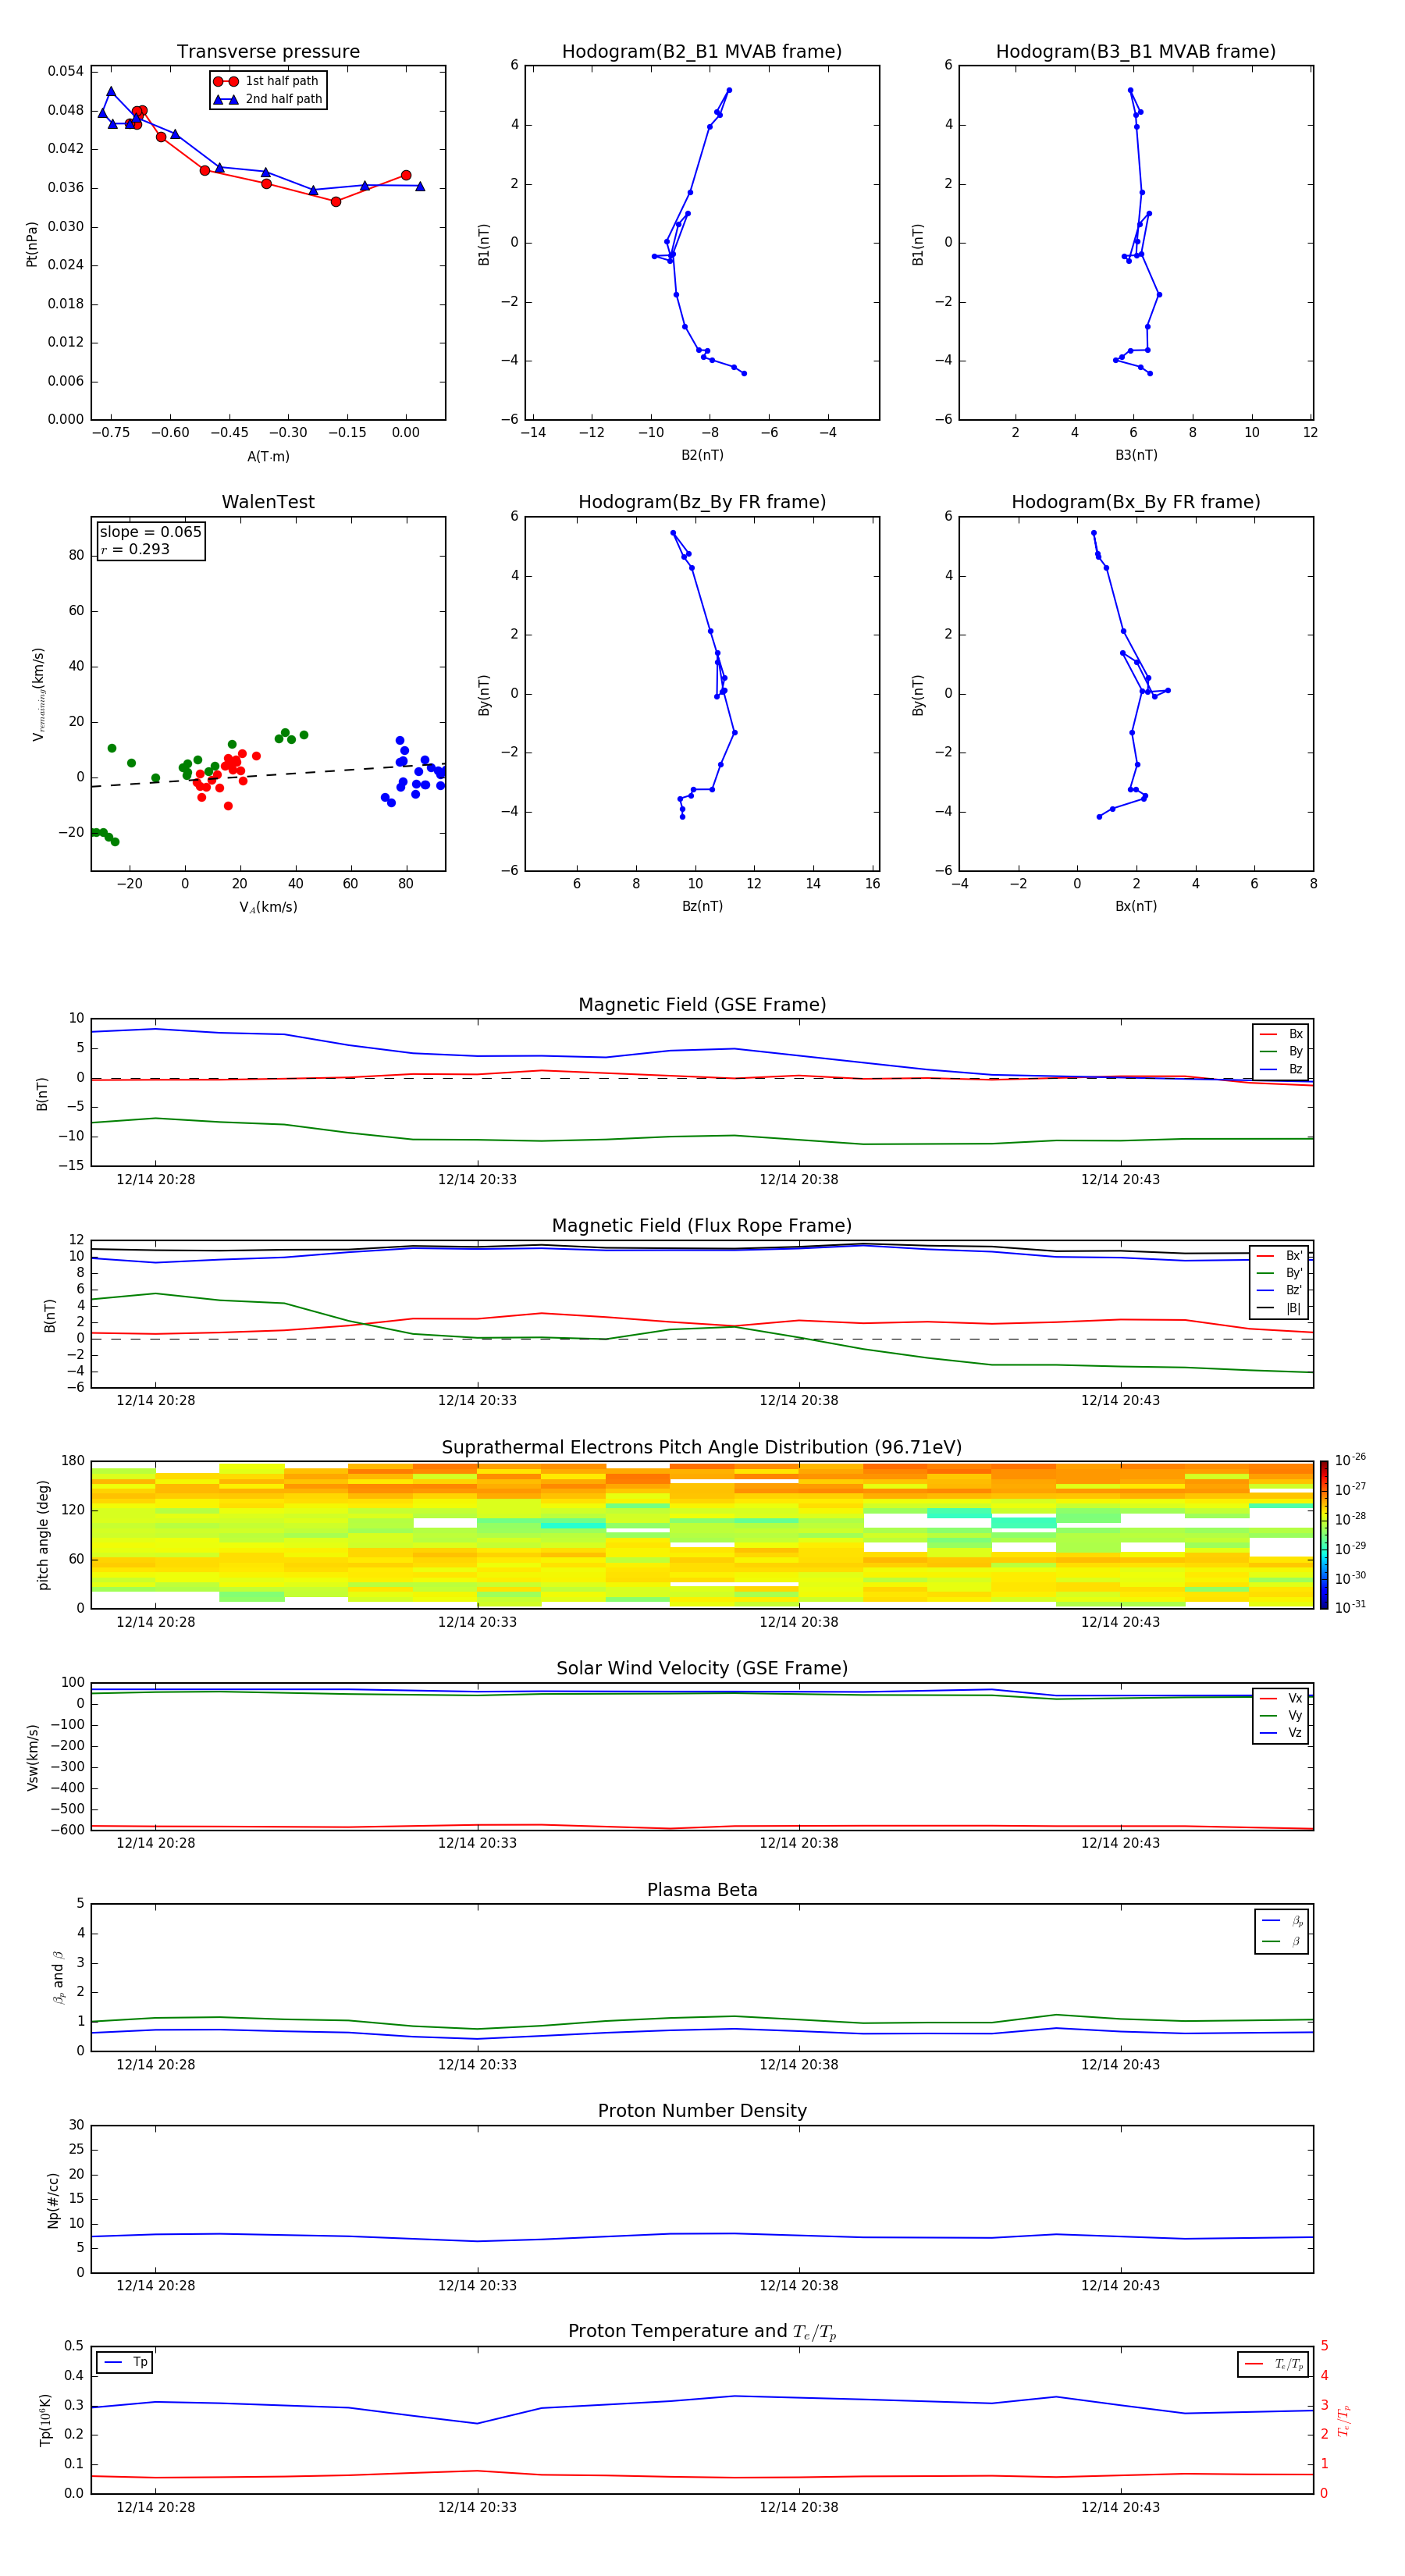Click the pitch angle colorbar
The height and width of the screenshot is (2576, 1405).
coord(1323,1534)
